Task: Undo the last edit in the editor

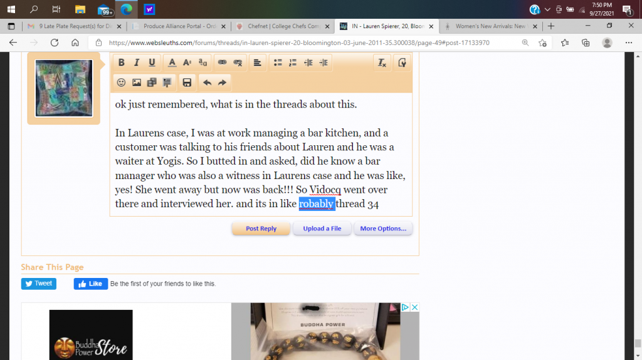Action: (x=206, y=83)
